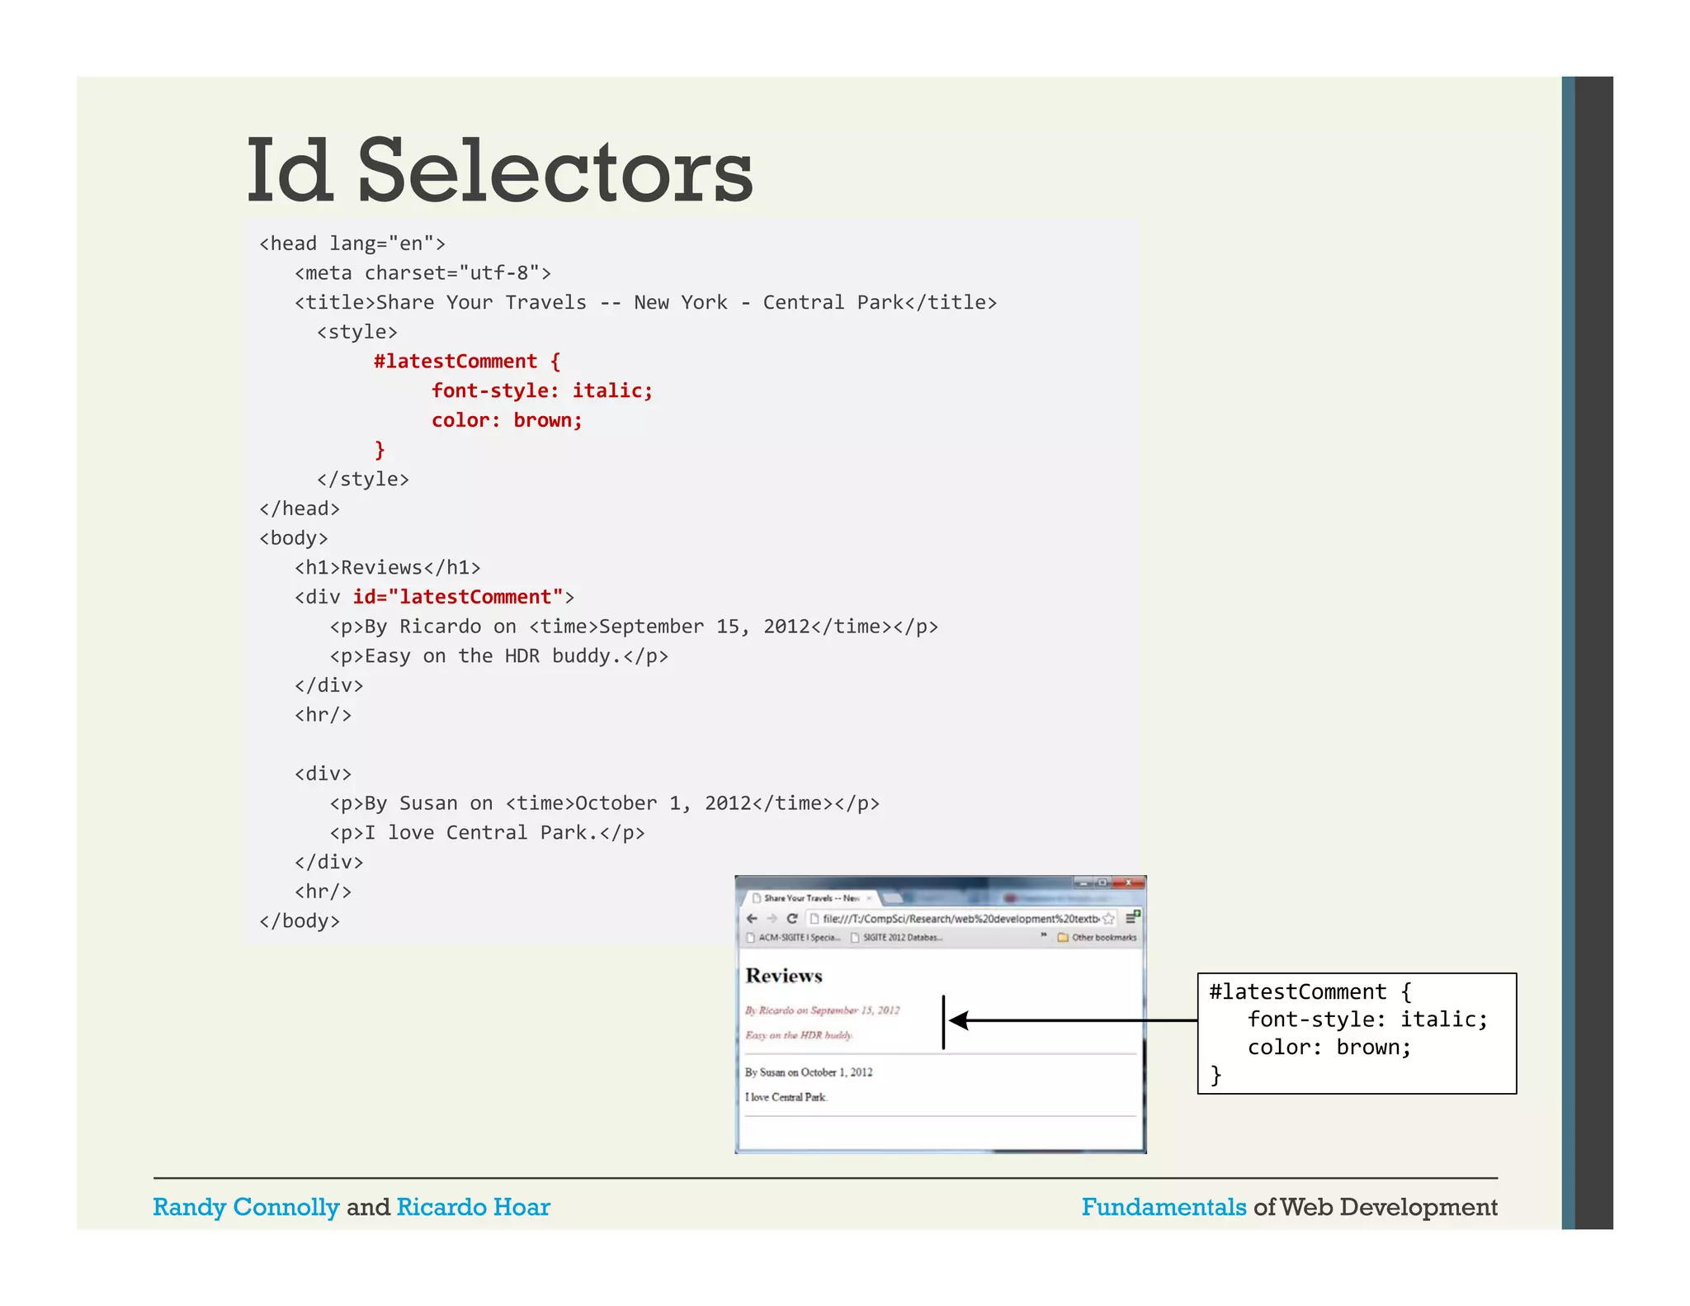Click the #latestComment CSS callout box
This screenshot has width=1690, height=1306.
tap(1356, 1033)
